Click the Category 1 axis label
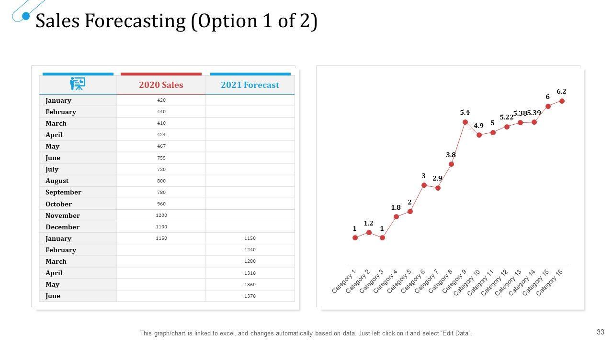 344,281
